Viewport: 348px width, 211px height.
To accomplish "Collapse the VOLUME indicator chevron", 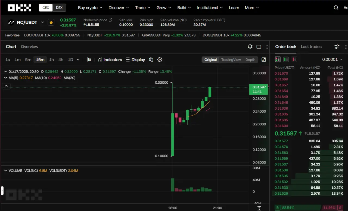I will [x=6, y=171].
